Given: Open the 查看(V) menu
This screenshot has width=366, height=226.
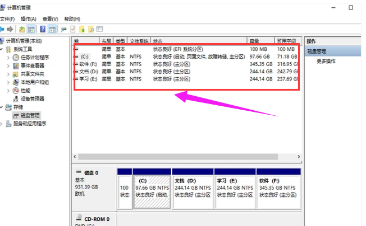Looking at the screenshot, I should tap(49, 18).
